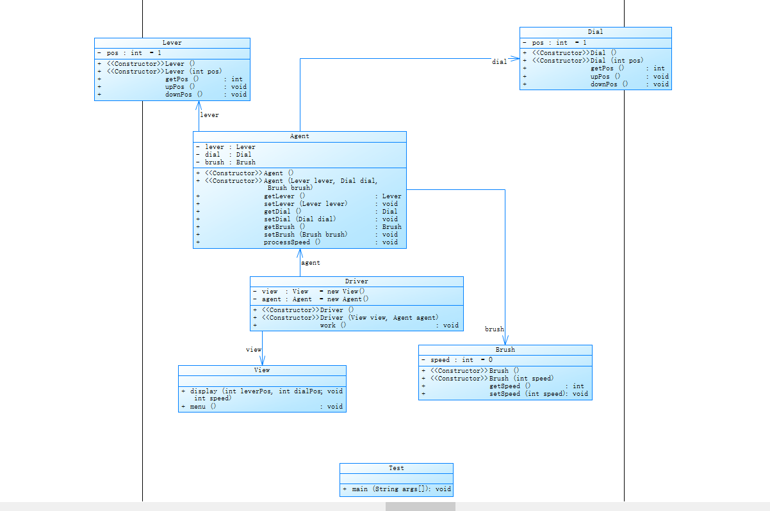Click the 'view' association label

(254, 350)
